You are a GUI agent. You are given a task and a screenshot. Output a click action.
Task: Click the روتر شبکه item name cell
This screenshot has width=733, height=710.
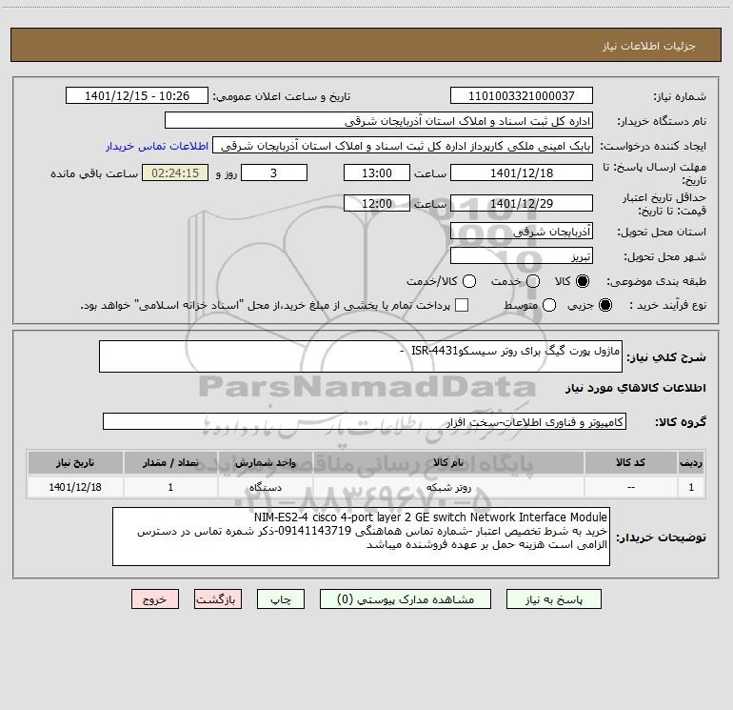click(448, 487)
